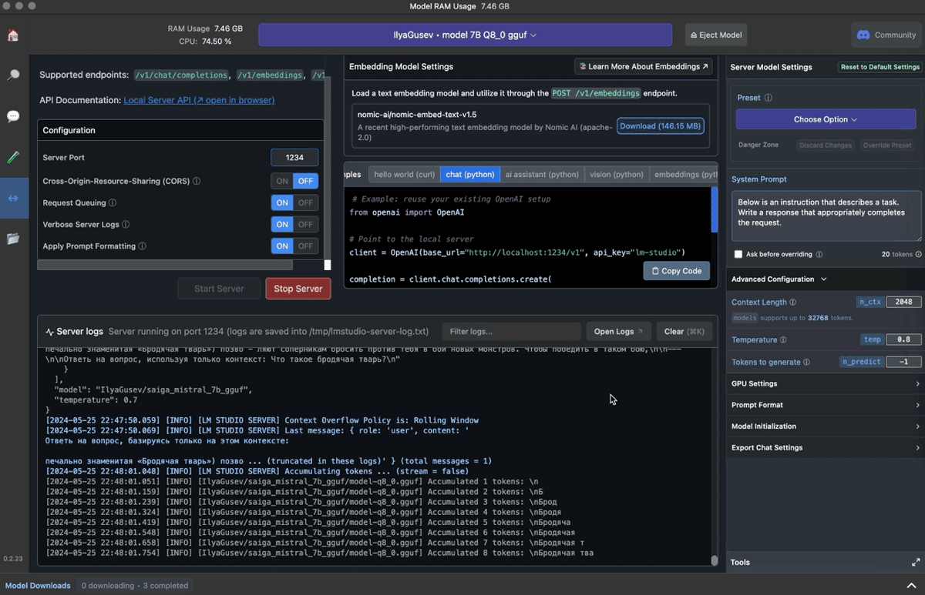The width and height of the screenshot is (925, 595).
Task: Clear the server logs
Action: point(684,332)
